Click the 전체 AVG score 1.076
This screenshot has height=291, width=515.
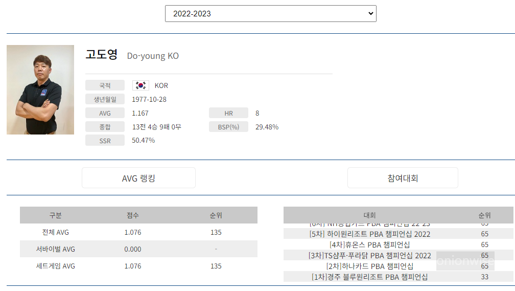[133, 232]
